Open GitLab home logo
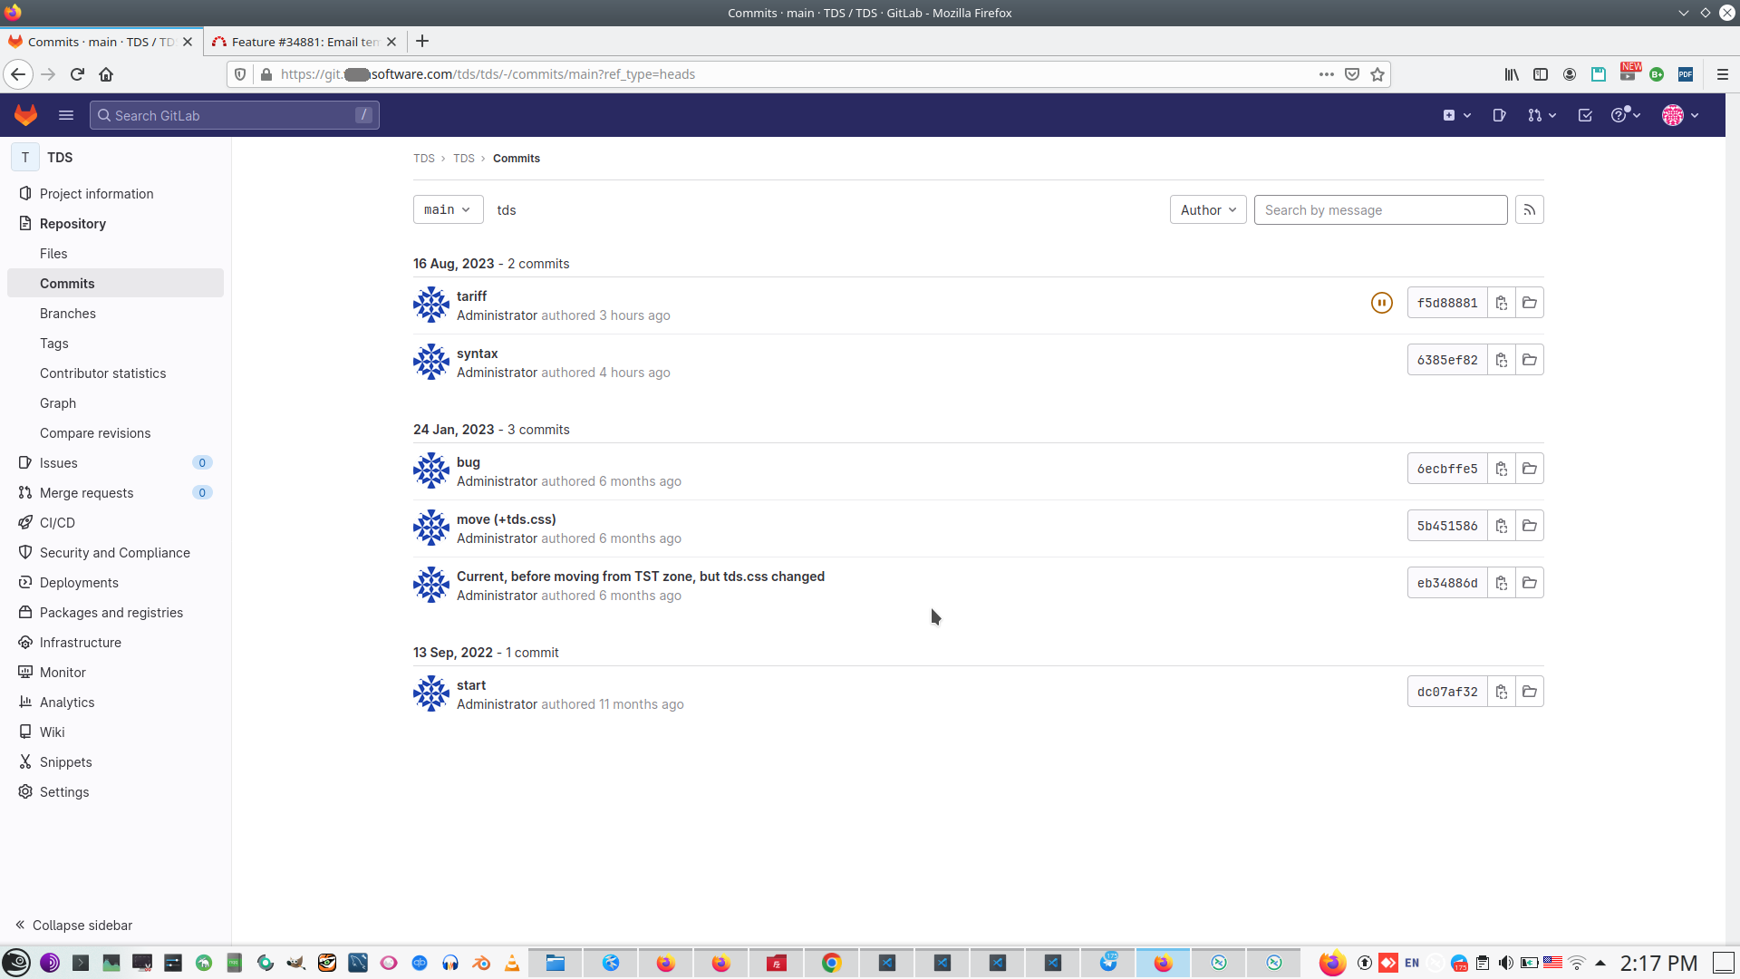This screenshot has width=1740, height=979. [26, 115]
